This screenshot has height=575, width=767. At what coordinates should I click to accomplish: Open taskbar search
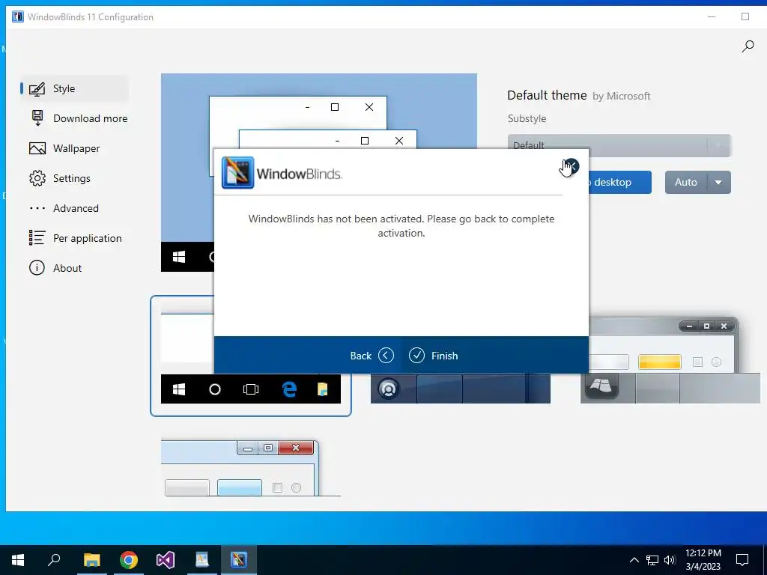[x=54, y=560]
